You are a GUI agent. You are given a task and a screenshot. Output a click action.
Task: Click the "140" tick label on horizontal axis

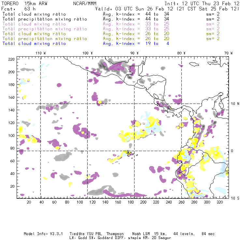tap(105, 202)
